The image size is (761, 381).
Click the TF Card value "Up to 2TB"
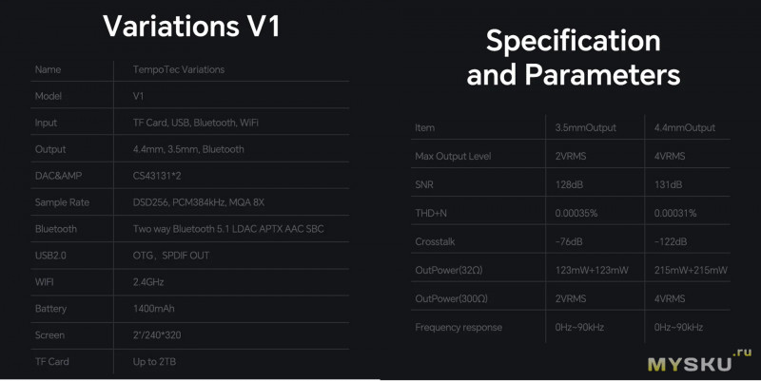pos(155,362)
